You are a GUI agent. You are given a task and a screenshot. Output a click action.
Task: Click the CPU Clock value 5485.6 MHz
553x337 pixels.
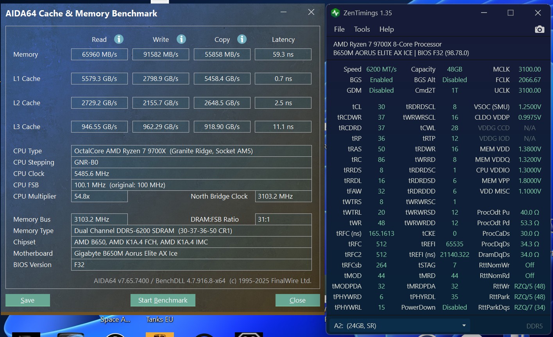click(x=191, y=174)
